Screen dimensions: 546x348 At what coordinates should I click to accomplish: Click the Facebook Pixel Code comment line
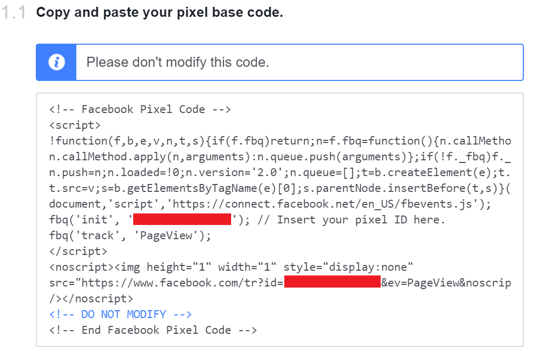click(x=140, y=109)
